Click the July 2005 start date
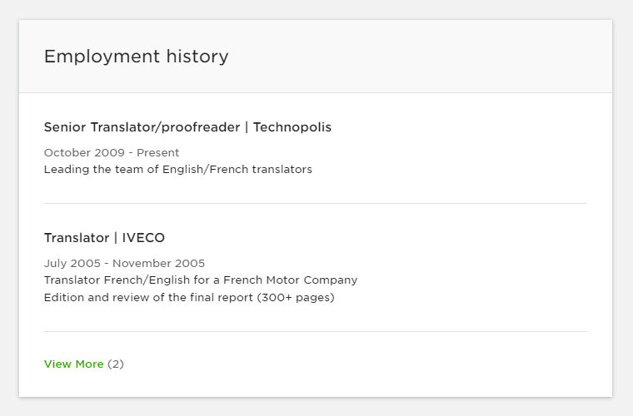Viewport: 633px width, 416px height. [72, 264]
